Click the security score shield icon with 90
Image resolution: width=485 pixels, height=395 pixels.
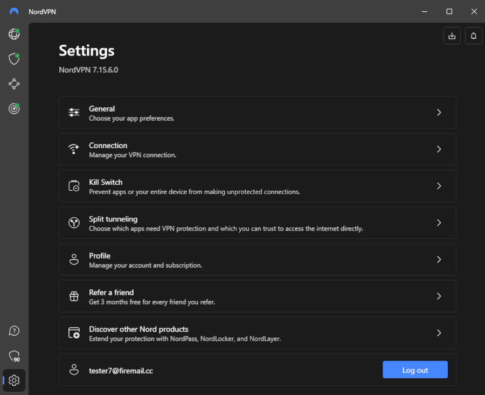pyautogui.click(x=14, y=356)
